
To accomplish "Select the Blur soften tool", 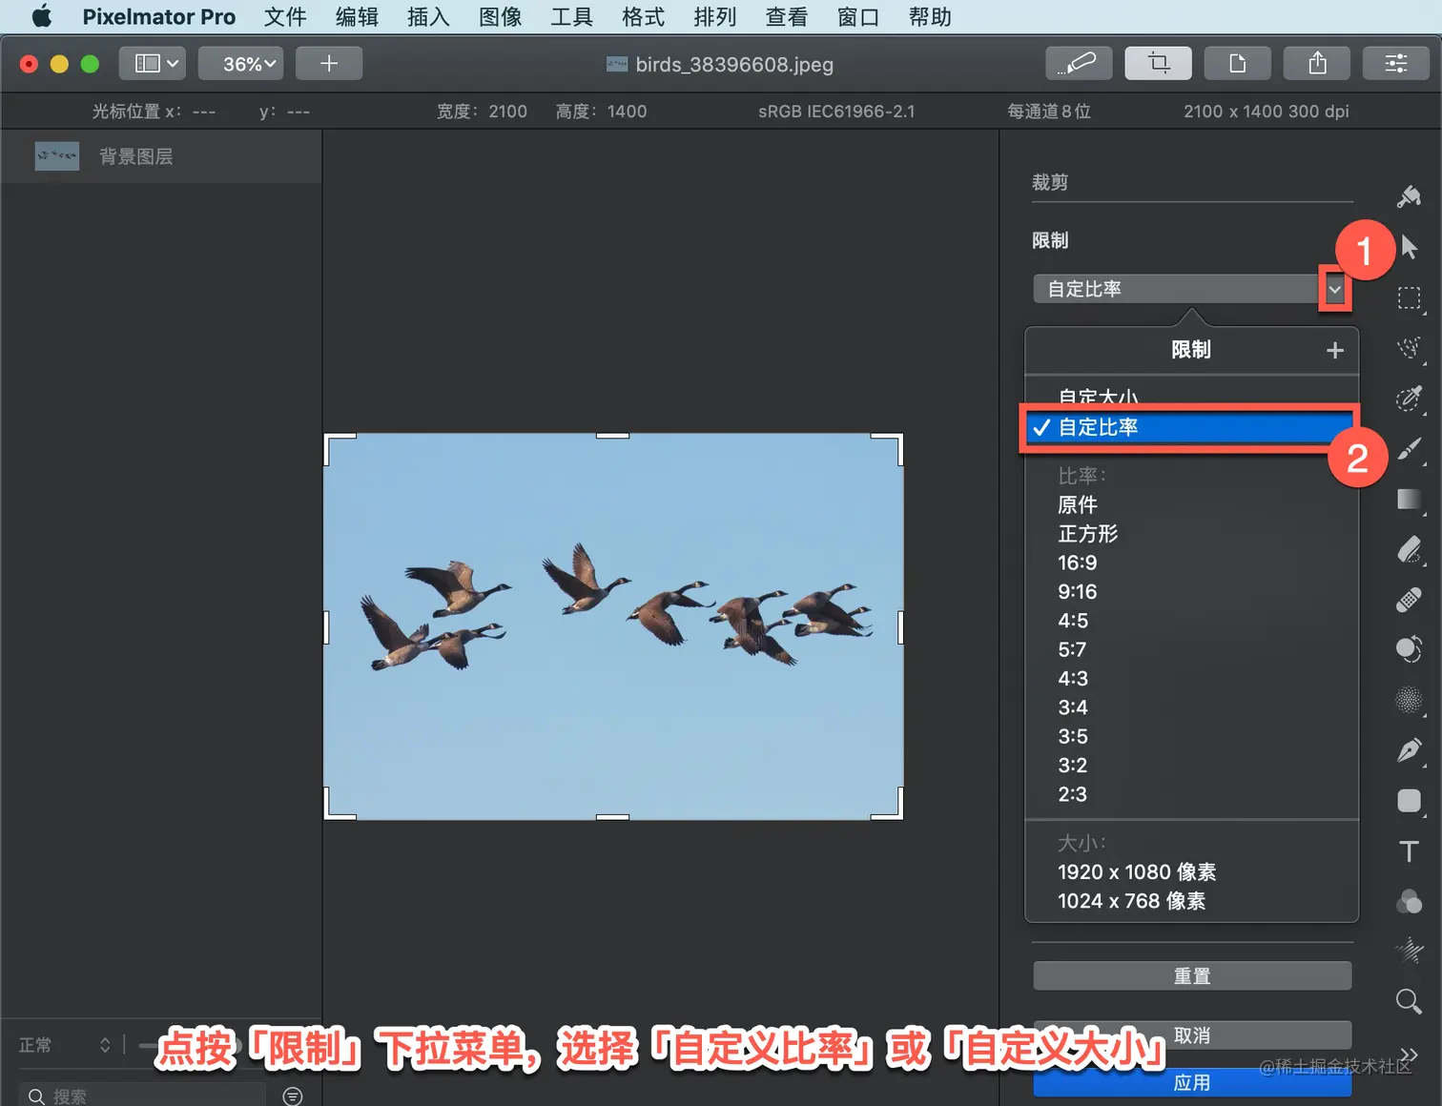I will click(1409, 700).
